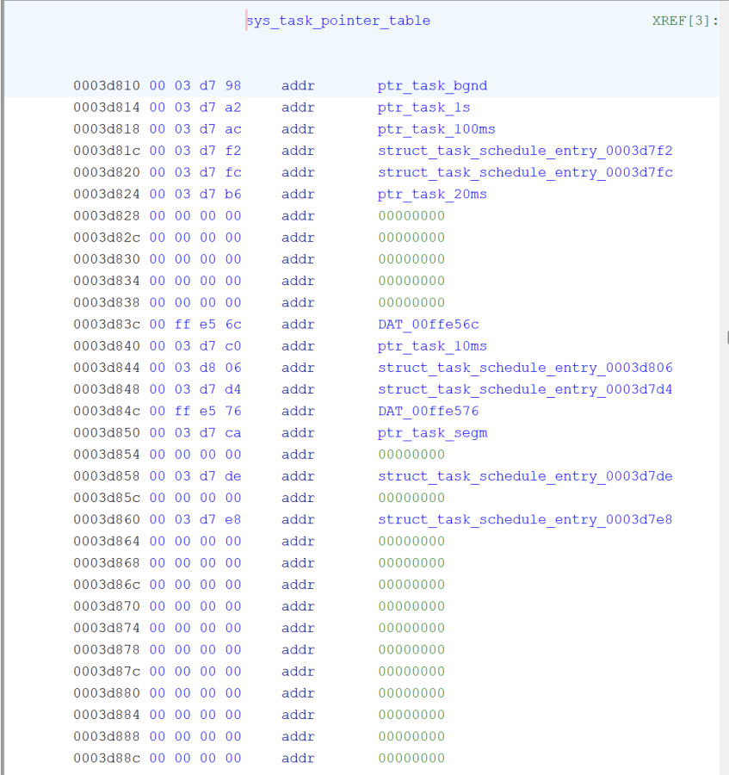Select address 0003d864
Viewport: 729px width, 775px height.
[x=107, y=542]
